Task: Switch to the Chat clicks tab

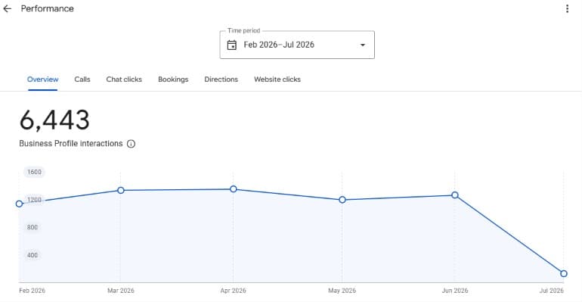Action: coord(124,79)
